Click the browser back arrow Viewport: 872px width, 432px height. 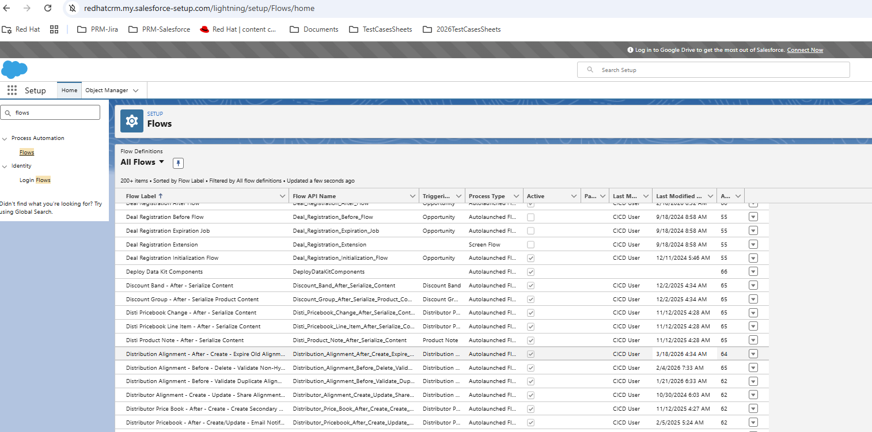click(x=7, y=8)
